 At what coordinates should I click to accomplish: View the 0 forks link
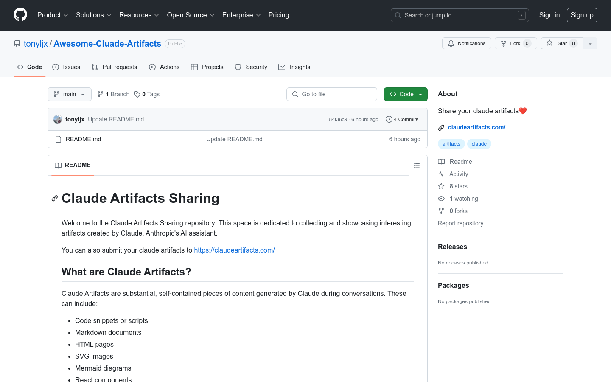pos(453,211)
